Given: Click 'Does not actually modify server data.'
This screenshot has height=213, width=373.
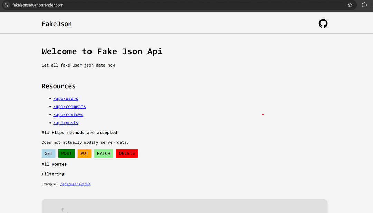Looking at the screenshot, I should point(85,142).
